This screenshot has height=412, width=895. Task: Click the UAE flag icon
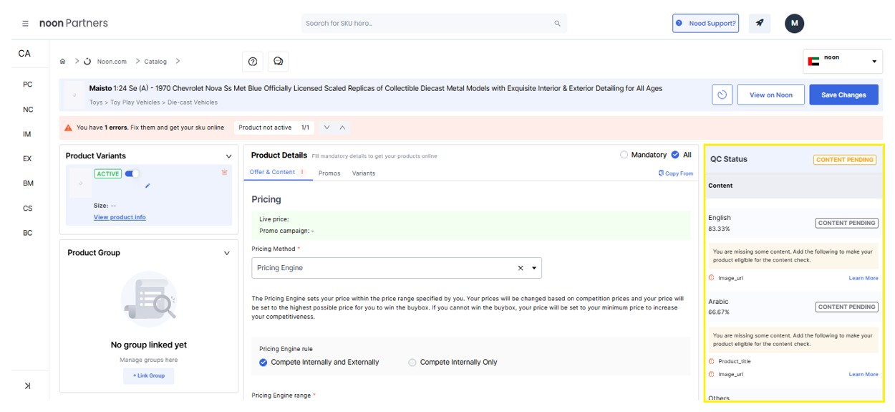(813, 62)
